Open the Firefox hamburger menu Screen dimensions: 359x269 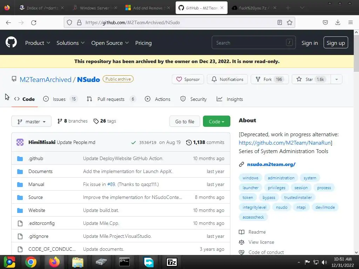[x=350, y=22]
